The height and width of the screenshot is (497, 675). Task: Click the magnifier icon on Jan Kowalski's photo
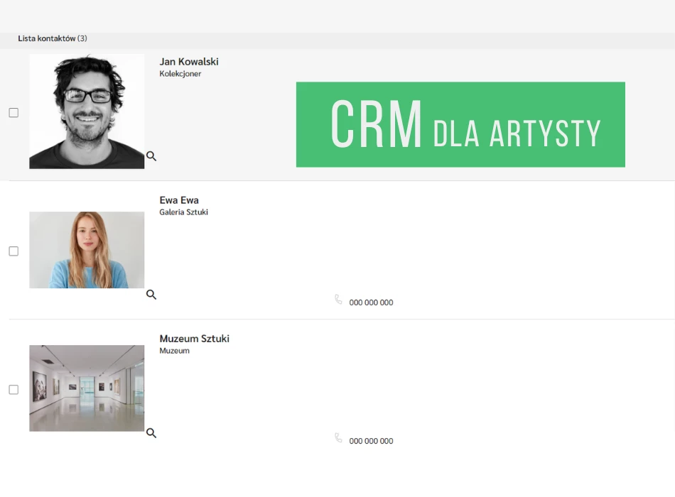point(151,156)
